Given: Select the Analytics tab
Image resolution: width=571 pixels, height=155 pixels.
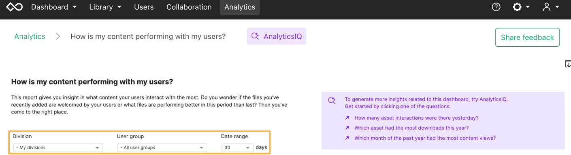Looking at the screenshot, I should (x=240, y=7).
